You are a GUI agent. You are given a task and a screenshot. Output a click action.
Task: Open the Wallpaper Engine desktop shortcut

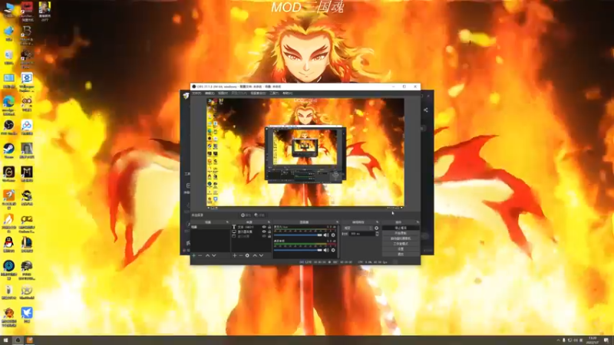(x=27, y=81)
